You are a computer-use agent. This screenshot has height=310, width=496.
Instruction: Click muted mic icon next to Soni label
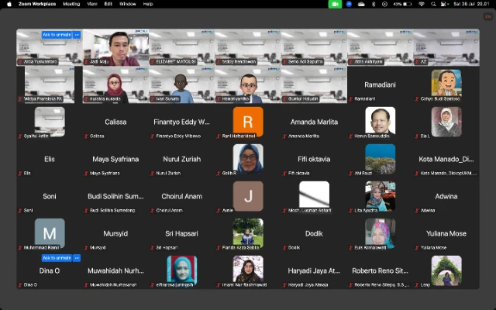pyautogui.click(x=20, y=210)
